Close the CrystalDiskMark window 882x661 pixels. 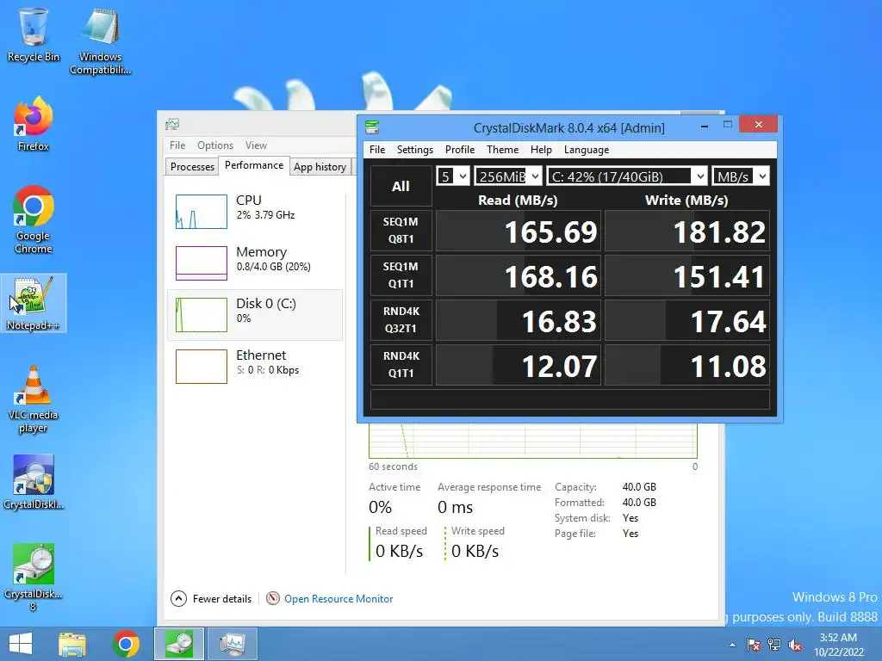[x=758, y=124]
